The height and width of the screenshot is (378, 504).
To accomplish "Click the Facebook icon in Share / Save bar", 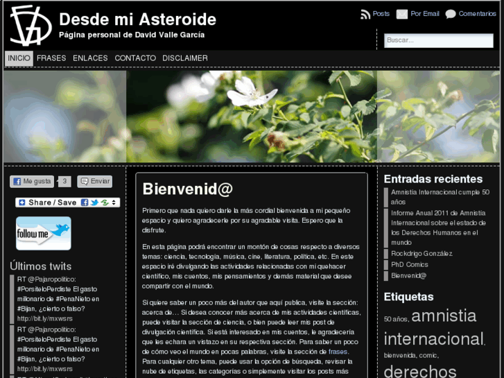I will pyautogui.click(x=85, y=203).
